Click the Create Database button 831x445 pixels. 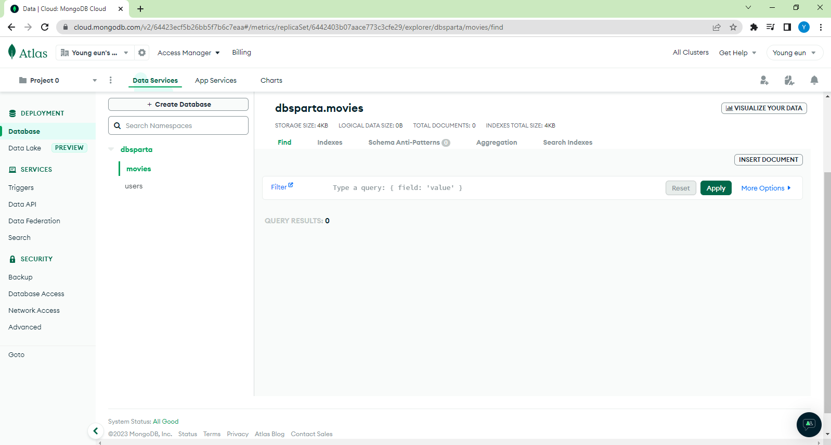[x=178, y=104]
